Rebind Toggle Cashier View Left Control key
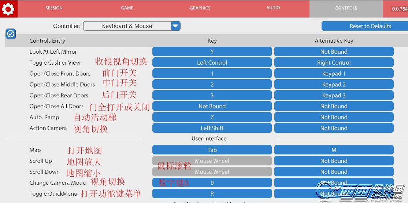The image size is (408, 203). pyautogui.click(x=212, y=62)
